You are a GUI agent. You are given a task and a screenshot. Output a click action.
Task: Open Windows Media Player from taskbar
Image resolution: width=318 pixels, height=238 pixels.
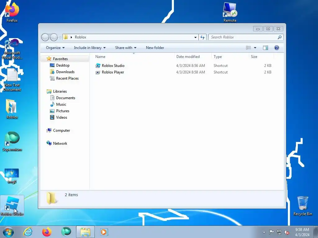[x=104, y=232]
